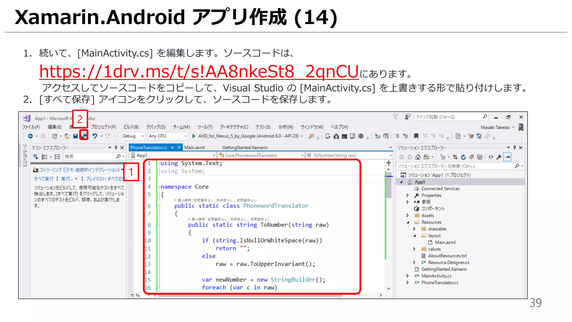Click the Group By icon in Test Explorer

[45, 157]
